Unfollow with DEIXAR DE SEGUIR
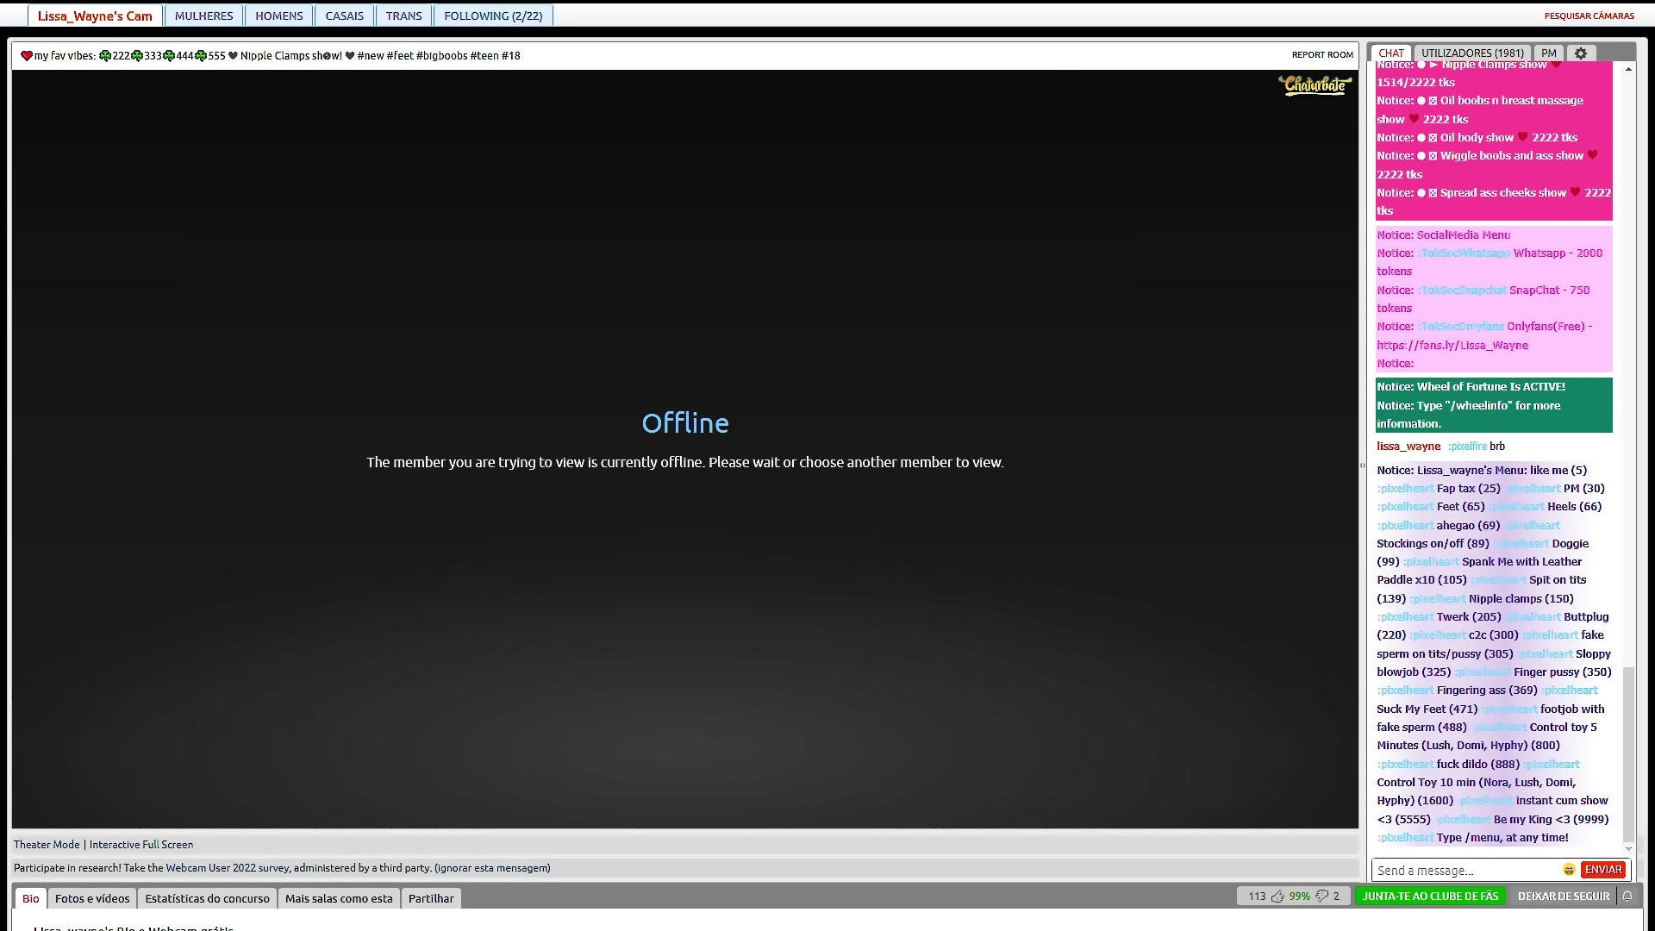The image size is (1655, 931). 1563,897
